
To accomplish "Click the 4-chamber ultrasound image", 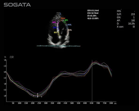I will pos(59,30).
